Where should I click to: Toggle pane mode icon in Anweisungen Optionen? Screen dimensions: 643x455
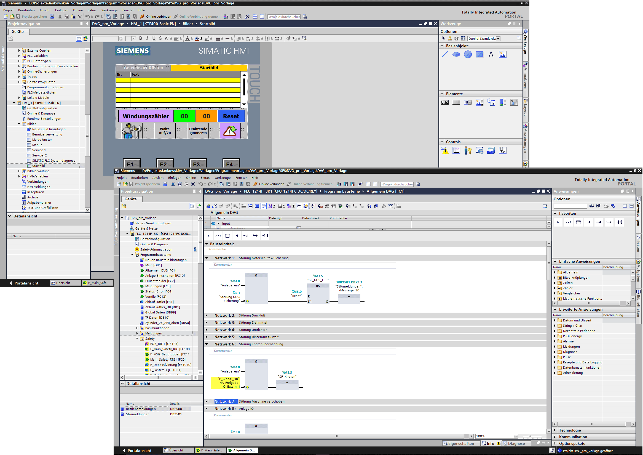coord(625,206)
